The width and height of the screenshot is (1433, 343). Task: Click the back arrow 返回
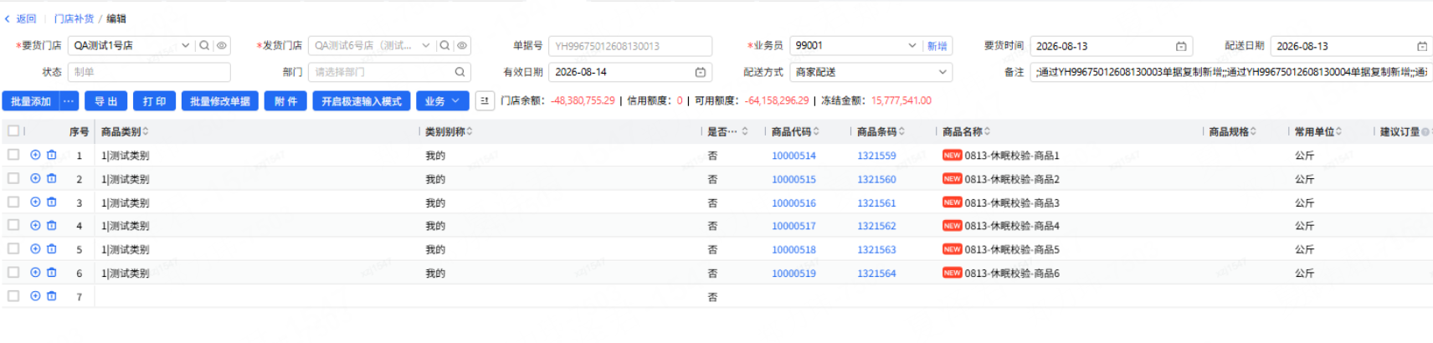pyautogui.click(x=20, y=18)
